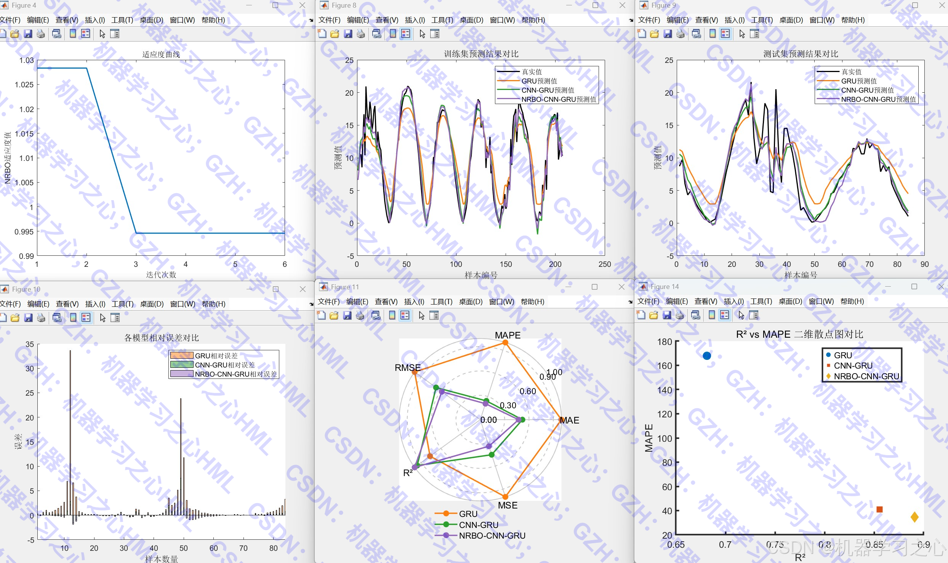Click the CNN-GRU legend label in Figure 14
948x563 pixels.
point(853,366)
